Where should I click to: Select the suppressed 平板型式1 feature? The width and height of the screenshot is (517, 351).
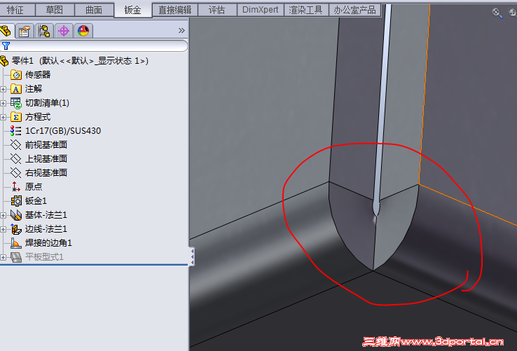pyautogui.click(x=44, y=257)
